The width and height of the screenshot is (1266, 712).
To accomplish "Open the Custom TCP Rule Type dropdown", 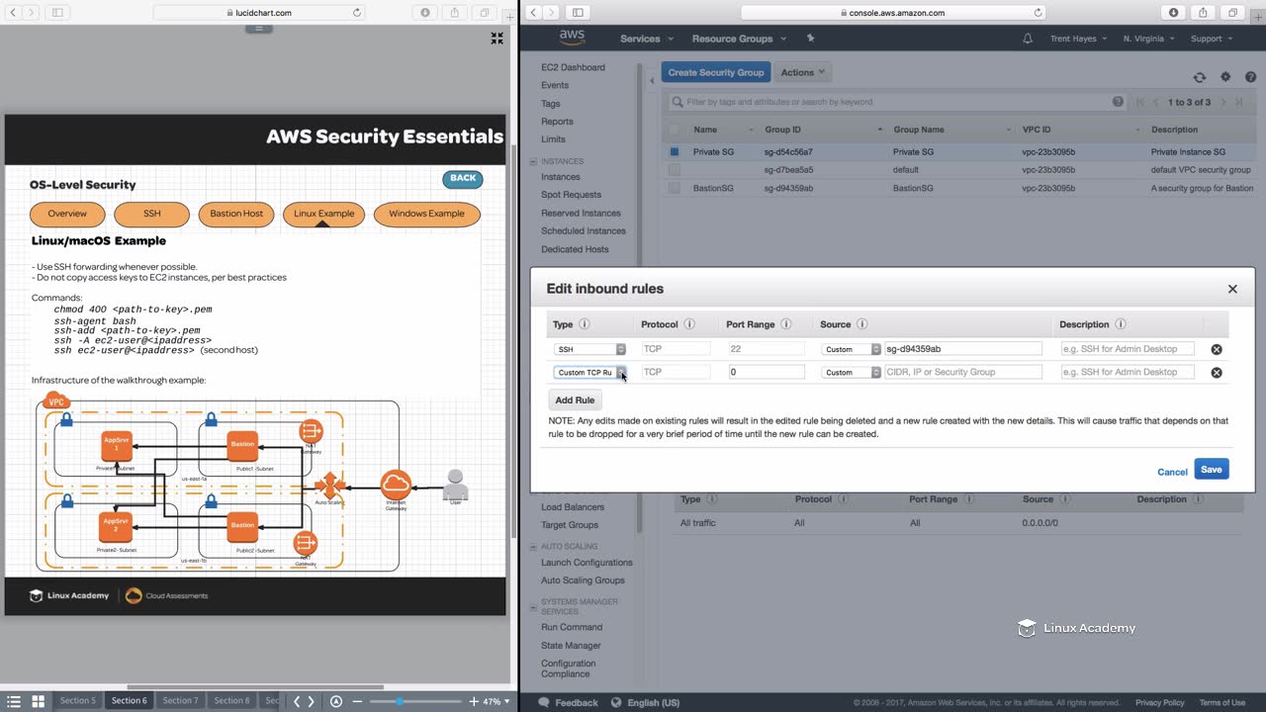I will pos(590,373).
